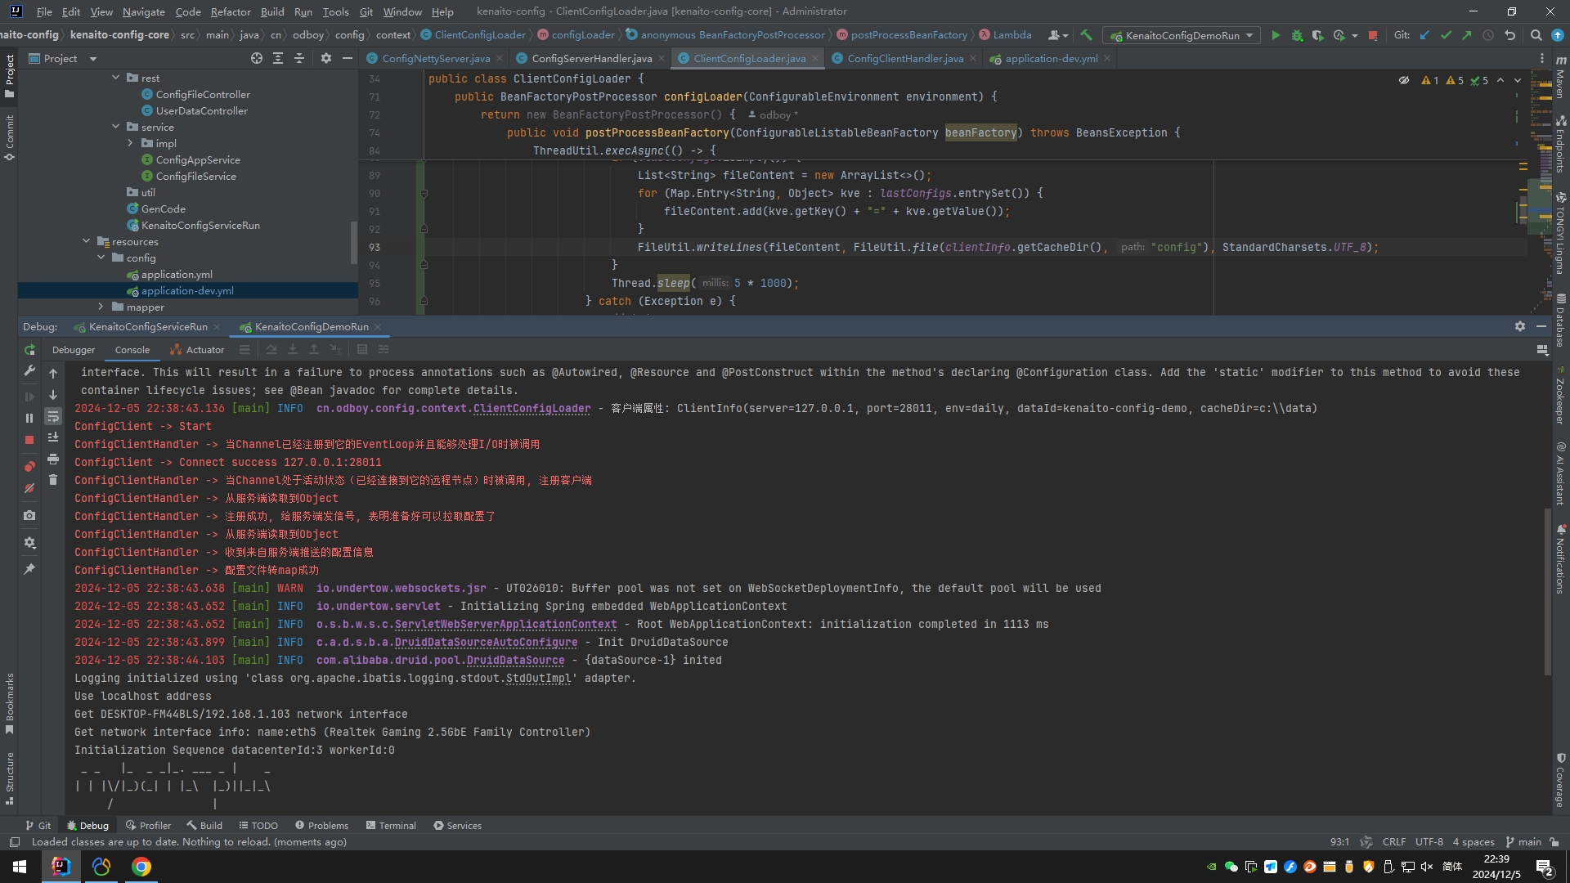Expand the mapper folder in Project tree
1570x883 pixels.
[101, 307]
